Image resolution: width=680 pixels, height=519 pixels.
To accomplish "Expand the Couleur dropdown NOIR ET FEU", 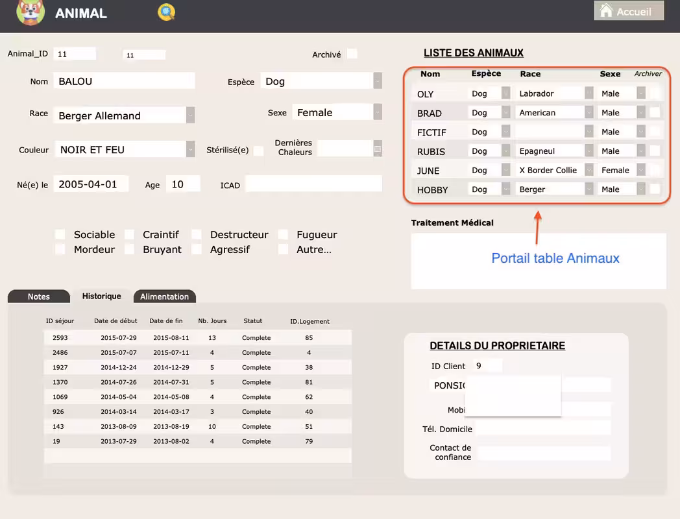I will pyautogui.click(x=190, y=149).
